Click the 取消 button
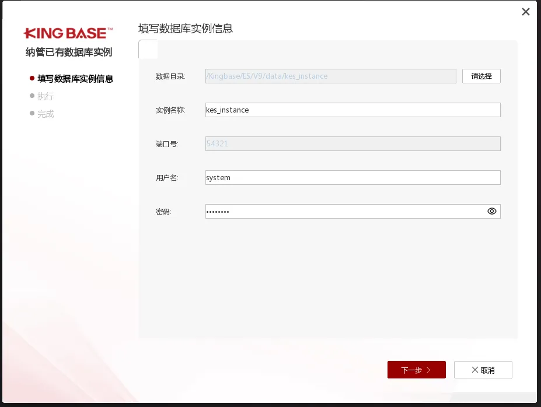Image resolution: width=541 pixels, height=407 pixels. [483, 370]
